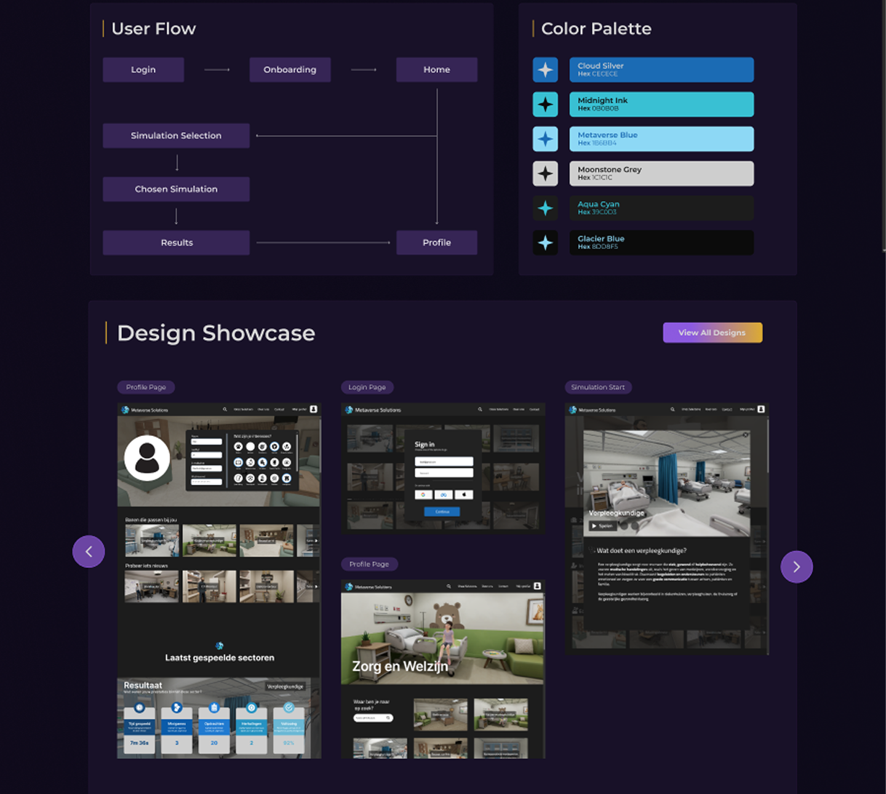This screenshot has width=886, height=794.
Task: Click the Profile box in User Flow
Action: tap(437, 243)
